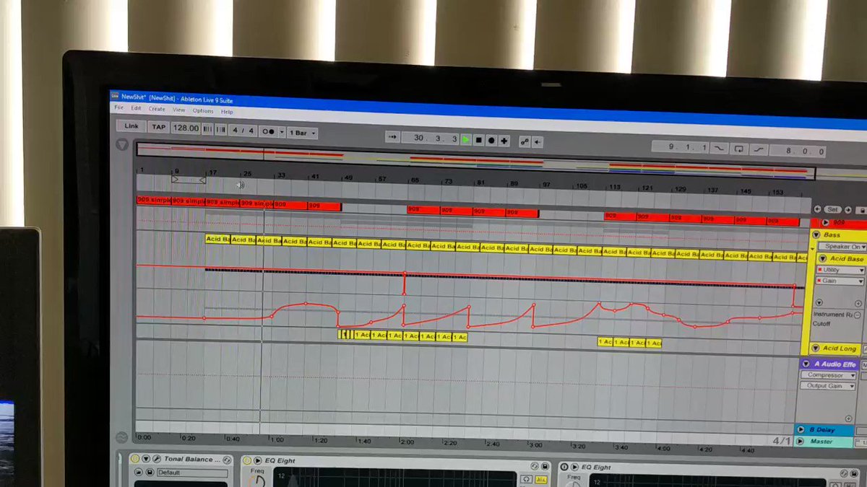Click the phase nudge down icon
867x487 pixels.
click(207, 129)
